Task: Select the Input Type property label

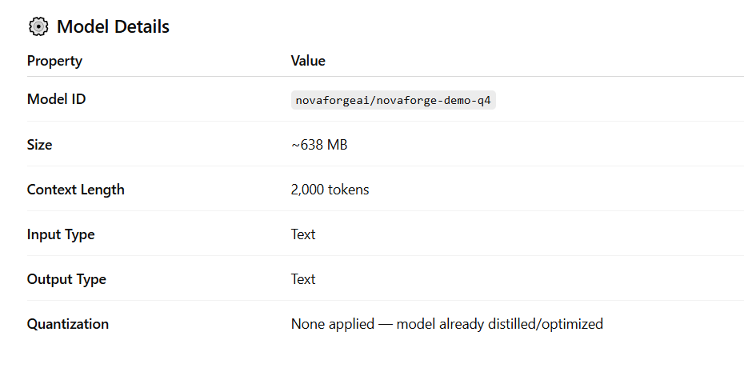Action: click(x=61, y=234)
